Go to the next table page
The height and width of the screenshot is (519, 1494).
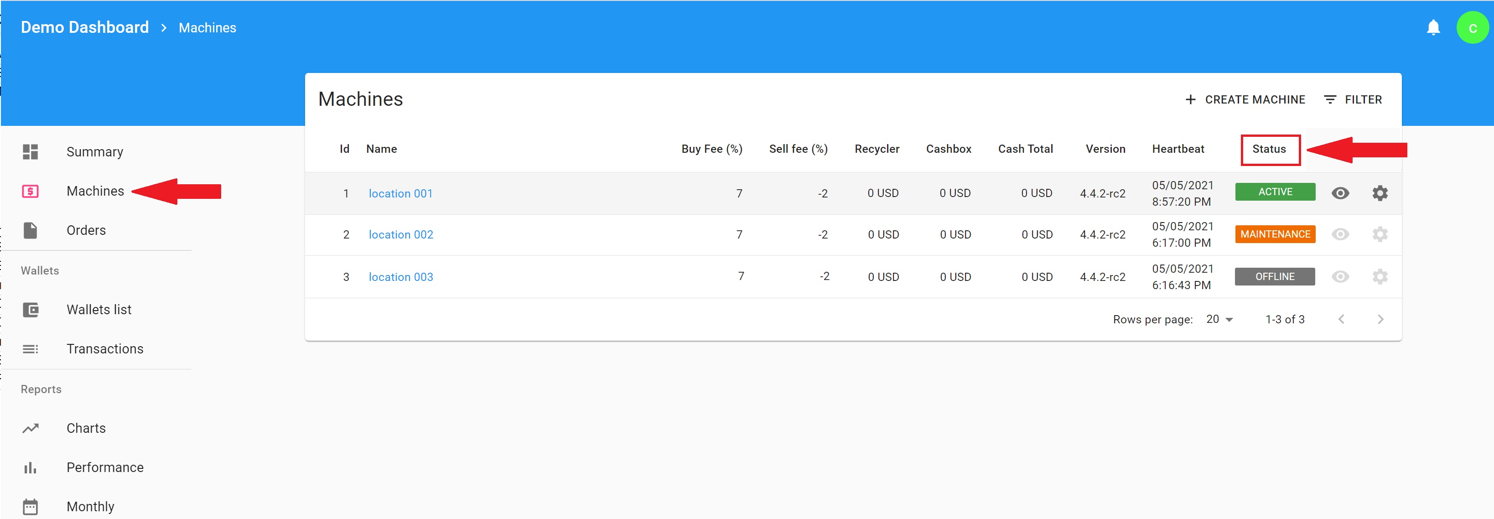[1380, 320]
